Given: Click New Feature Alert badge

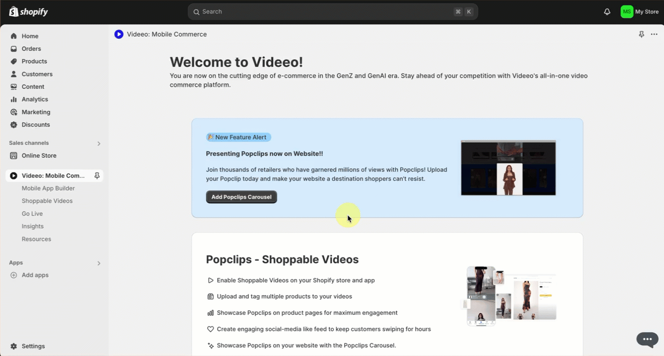Looking at the screenshot, I should (x=239, y=137).
